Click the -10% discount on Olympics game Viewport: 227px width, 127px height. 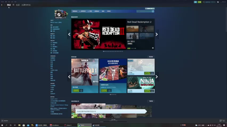click(x=104, y=91)
